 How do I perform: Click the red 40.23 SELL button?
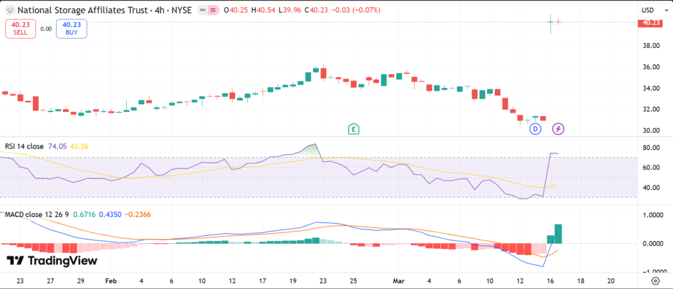[20, 28]
